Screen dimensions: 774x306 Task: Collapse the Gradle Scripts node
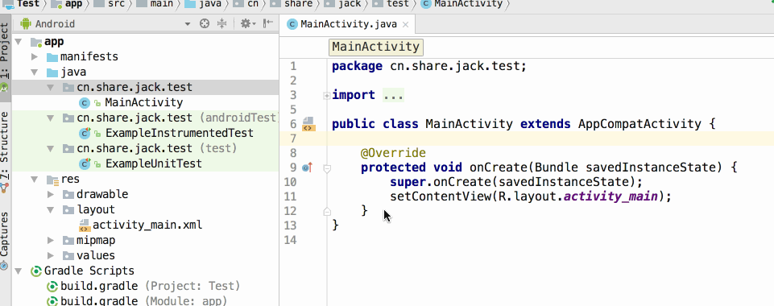click(19, 271)
